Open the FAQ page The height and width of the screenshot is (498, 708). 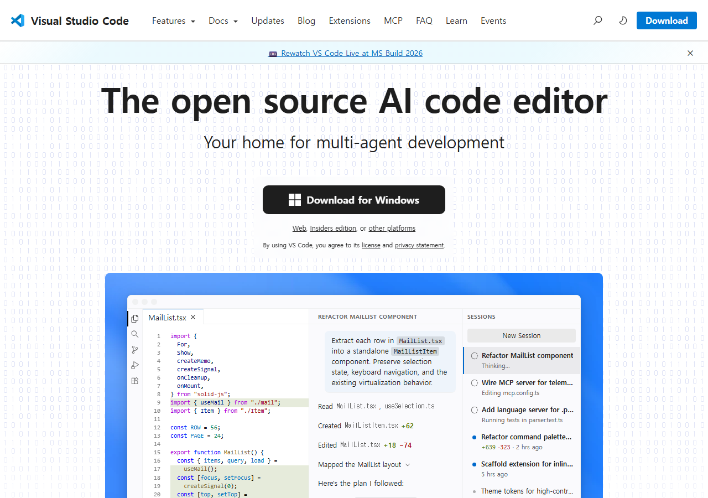pyautogui.click(x=424, y=20)
